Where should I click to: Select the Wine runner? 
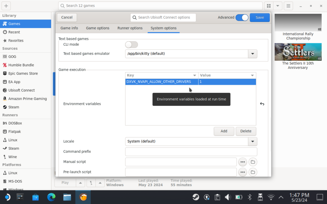click(x=26, y=157)
